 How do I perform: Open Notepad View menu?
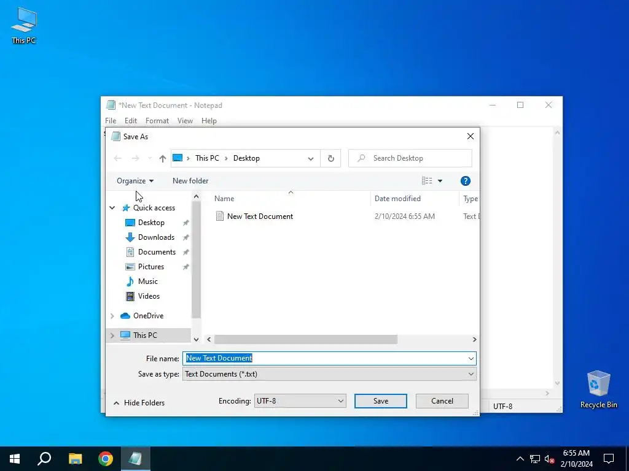(185, 121)
